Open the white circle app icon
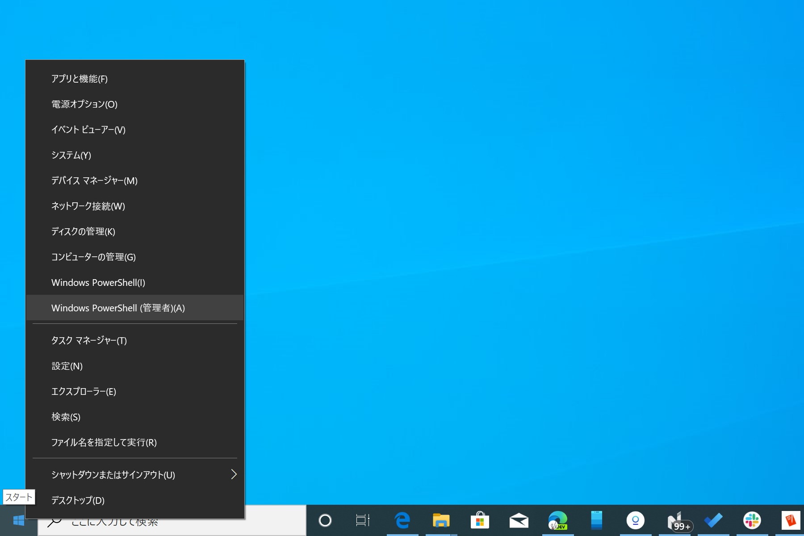804x536 pixels. [635, 520]
